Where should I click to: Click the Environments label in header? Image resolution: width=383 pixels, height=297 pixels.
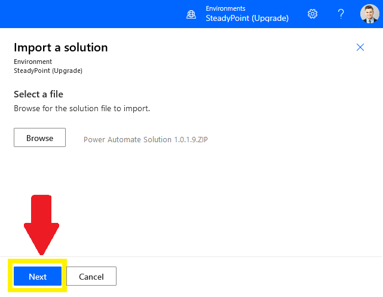tap(225, 8)
